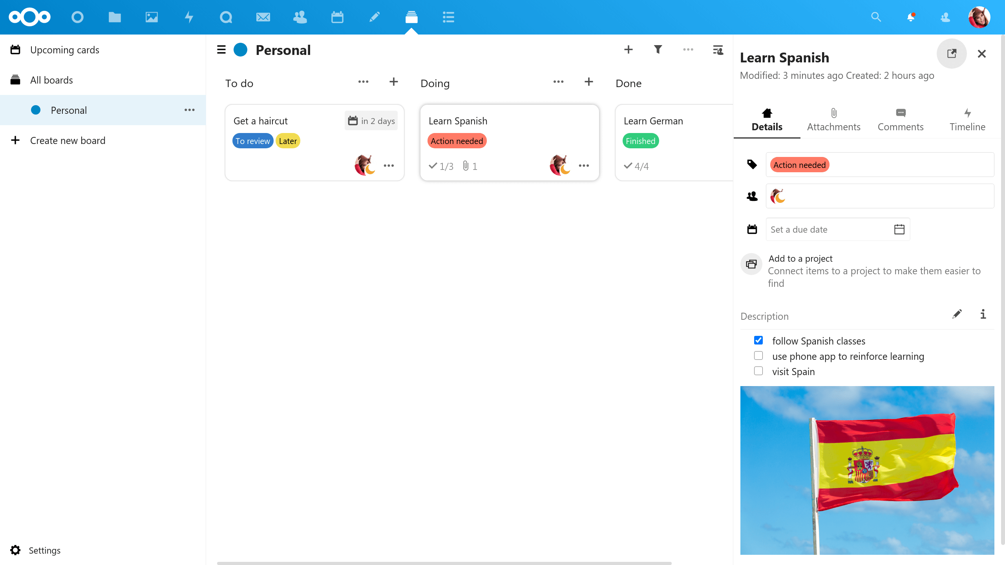The image size is (1005, 565).
Task: Open the Nextcloud Contacts app
Action: click(x=300, y=17)
